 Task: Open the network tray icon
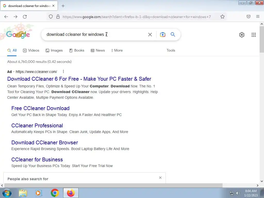tap(232, 193)
